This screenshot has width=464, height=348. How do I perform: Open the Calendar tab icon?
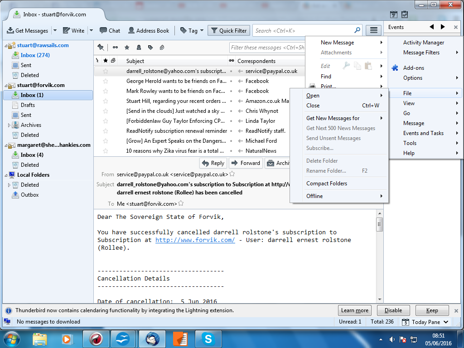point(394,14)
